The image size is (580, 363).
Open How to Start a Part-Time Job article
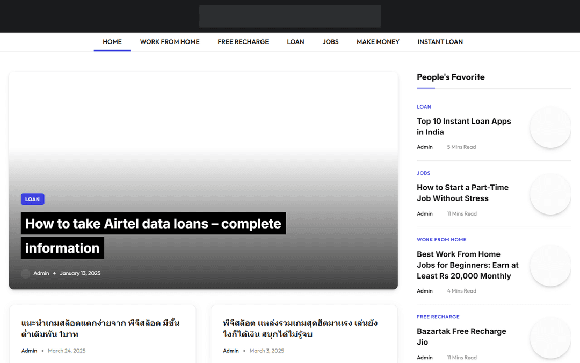click(463, 193)
